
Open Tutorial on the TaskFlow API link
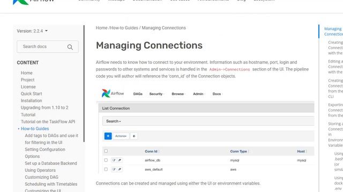pos(48,122)
